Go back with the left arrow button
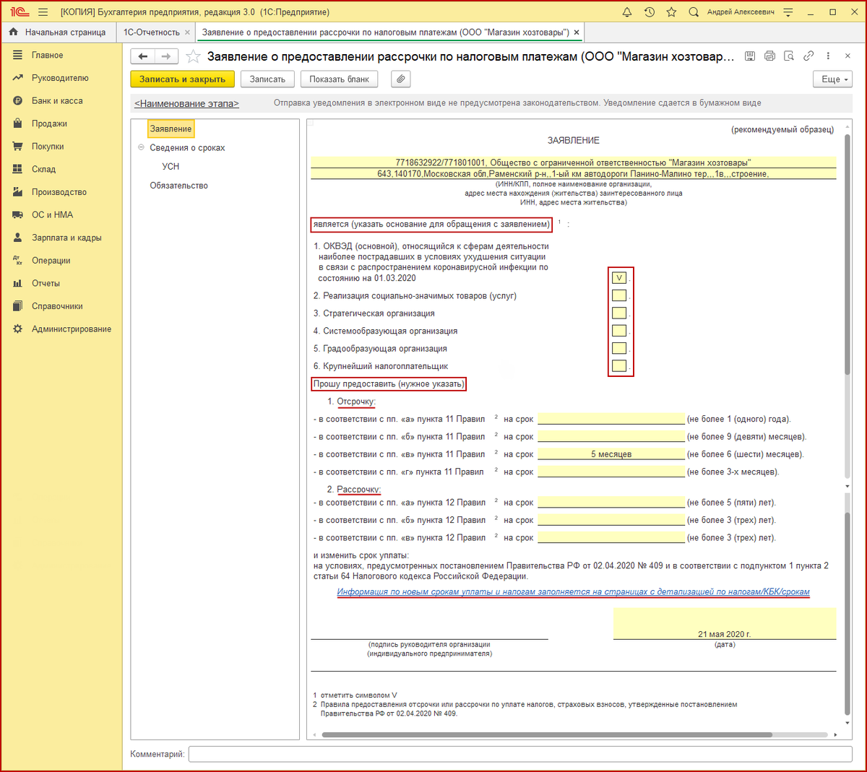Viewport: 867px width, 772px height. click(x=143, y=56)
